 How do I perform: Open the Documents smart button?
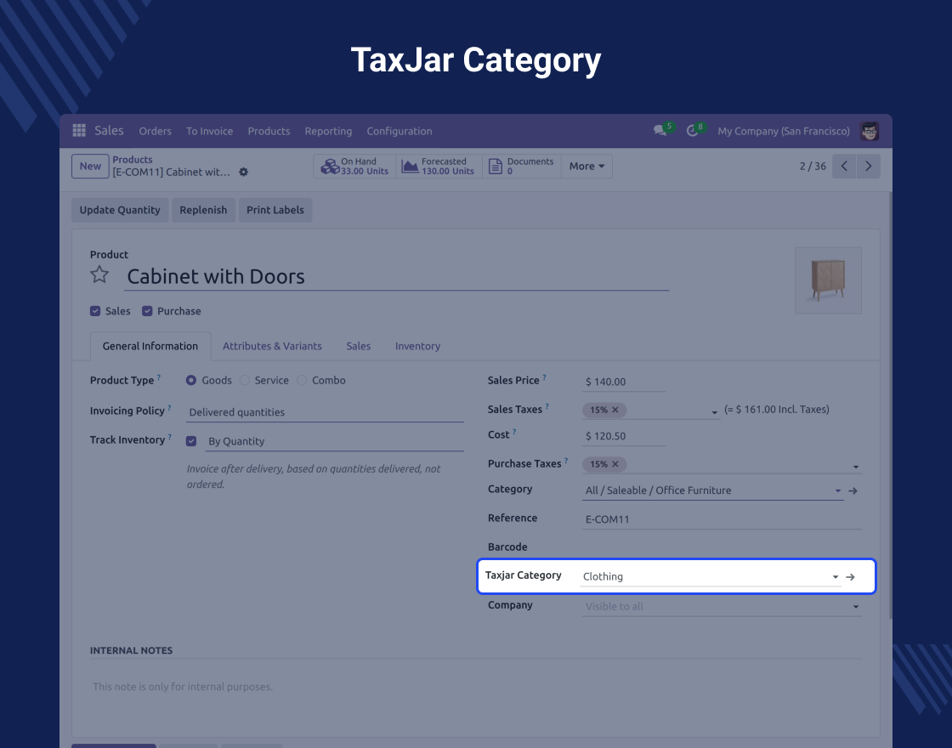click(522, 167)
